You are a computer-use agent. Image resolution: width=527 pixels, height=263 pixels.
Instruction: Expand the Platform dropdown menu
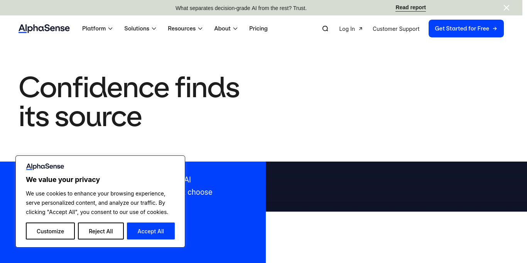tap(97, 29)
